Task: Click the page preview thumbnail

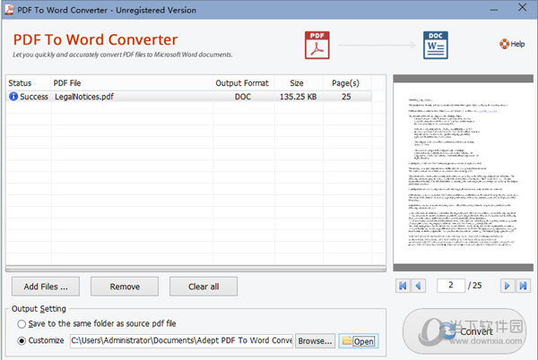Action: tap(464, 173)
